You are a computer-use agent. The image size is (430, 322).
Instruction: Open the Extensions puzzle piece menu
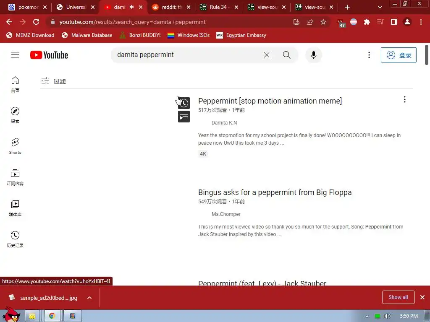click(x=367, y=22)
